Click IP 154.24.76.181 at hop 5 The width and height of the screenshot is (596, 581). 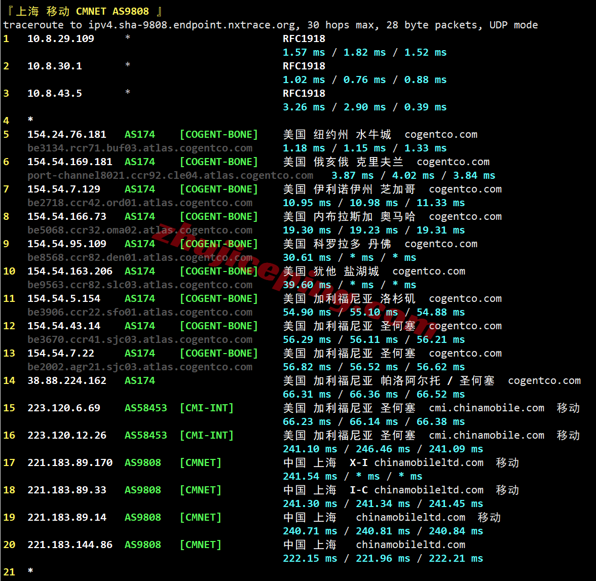coord(67,135)
